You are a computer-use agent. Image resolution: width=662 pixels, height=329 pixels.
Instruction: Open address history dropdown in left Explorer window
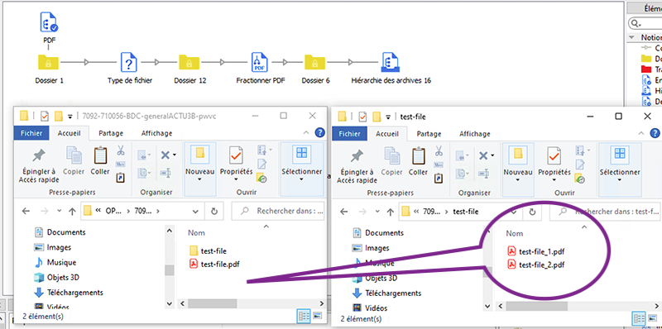click(195, 211)
